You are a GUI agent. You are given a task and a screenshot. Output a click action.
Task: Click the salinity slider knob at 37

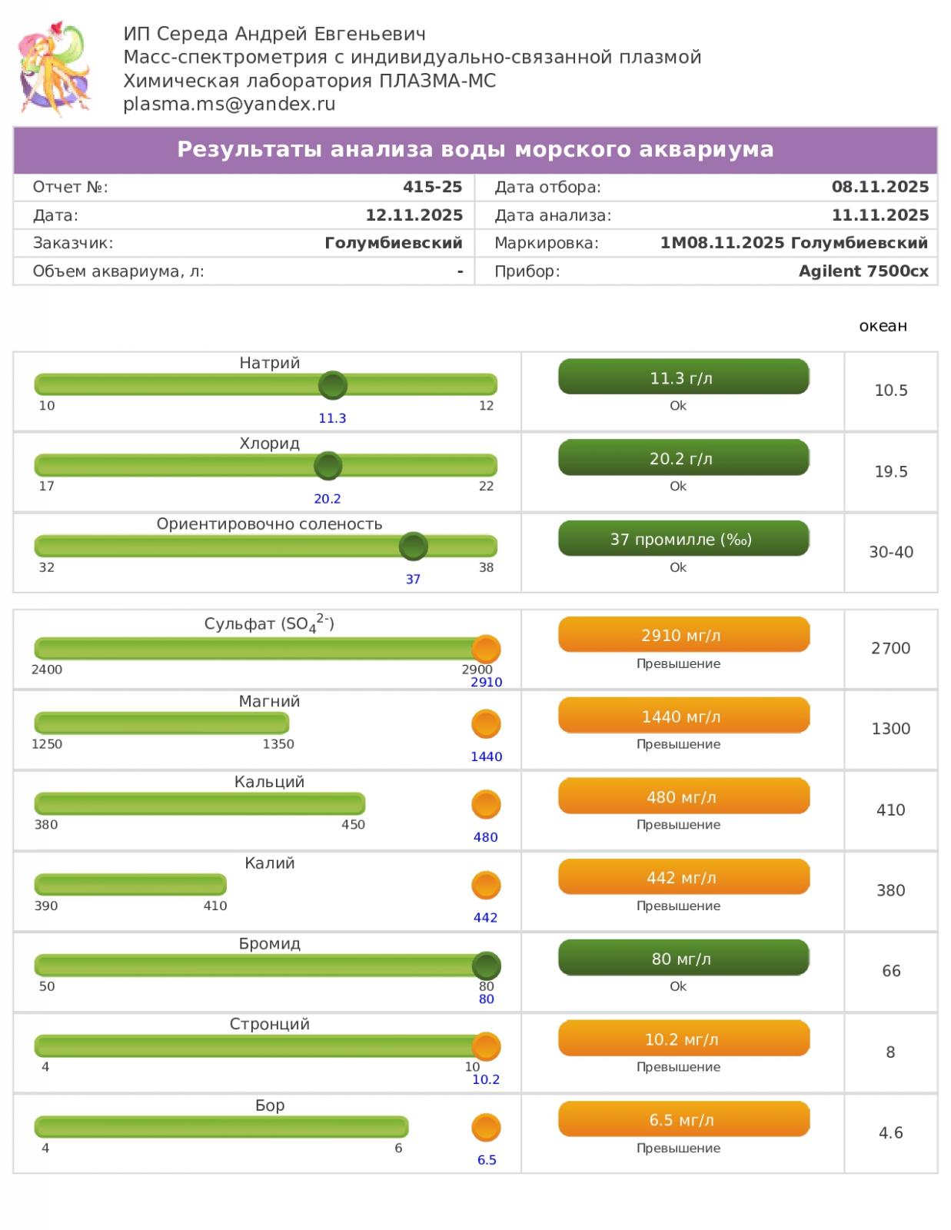pos(414,547)
